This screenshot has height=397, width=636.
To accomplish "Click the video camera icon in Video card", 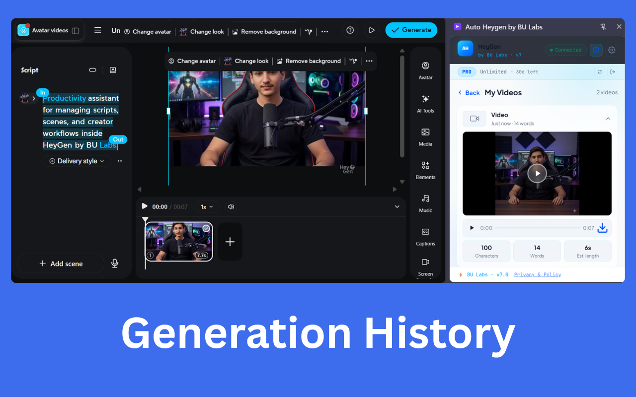I will (x=475, y=119).
